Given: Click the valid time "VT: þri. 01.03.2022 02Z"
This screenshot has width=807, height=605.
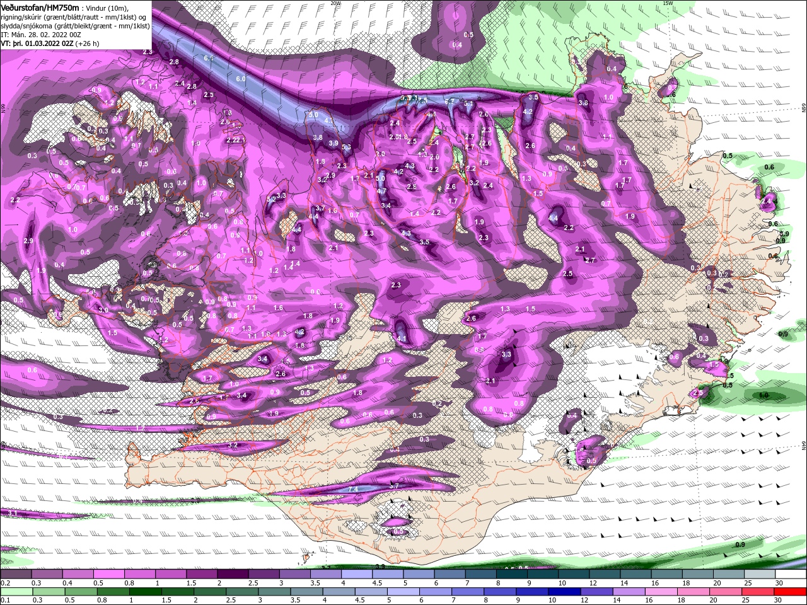Looking at the screenshot, I should pyautogui.click(x=37, y=43).
